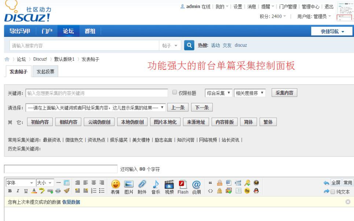Insert a video with 视频 icon
This screenshot has height=221, width=354.
169,187
